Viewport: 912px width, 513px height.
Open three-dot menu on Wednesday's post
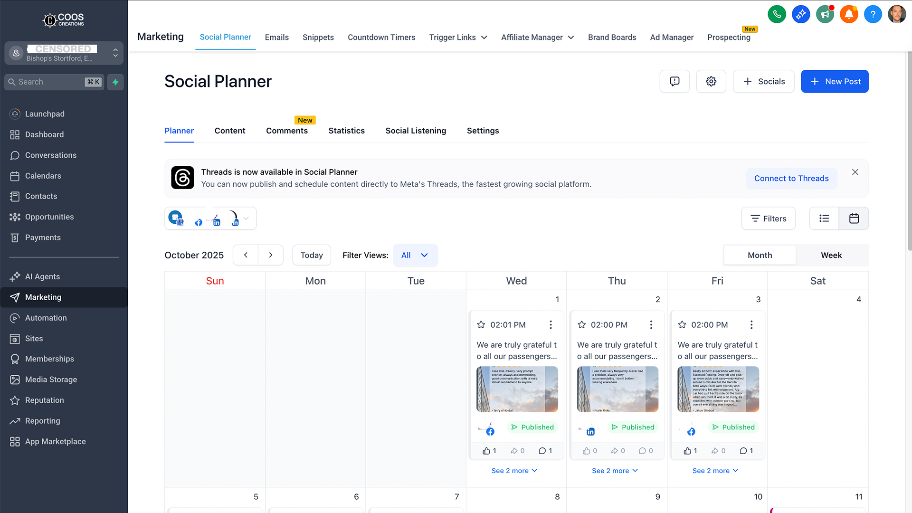pos(551,325)
